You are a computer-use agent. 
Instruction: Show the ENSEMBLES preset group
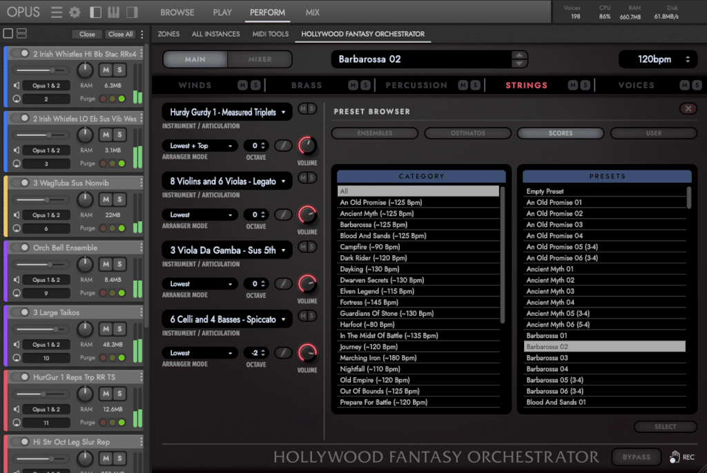(x=375, y=133)
